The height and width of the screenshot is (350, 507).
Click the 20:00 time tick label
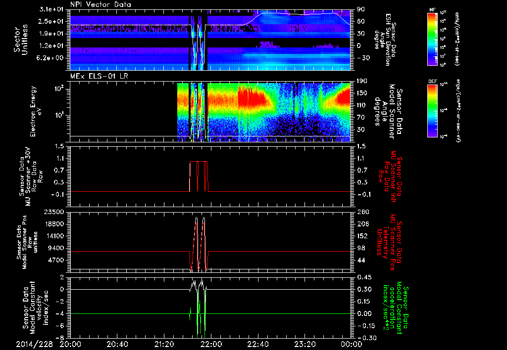pos(70,344)
